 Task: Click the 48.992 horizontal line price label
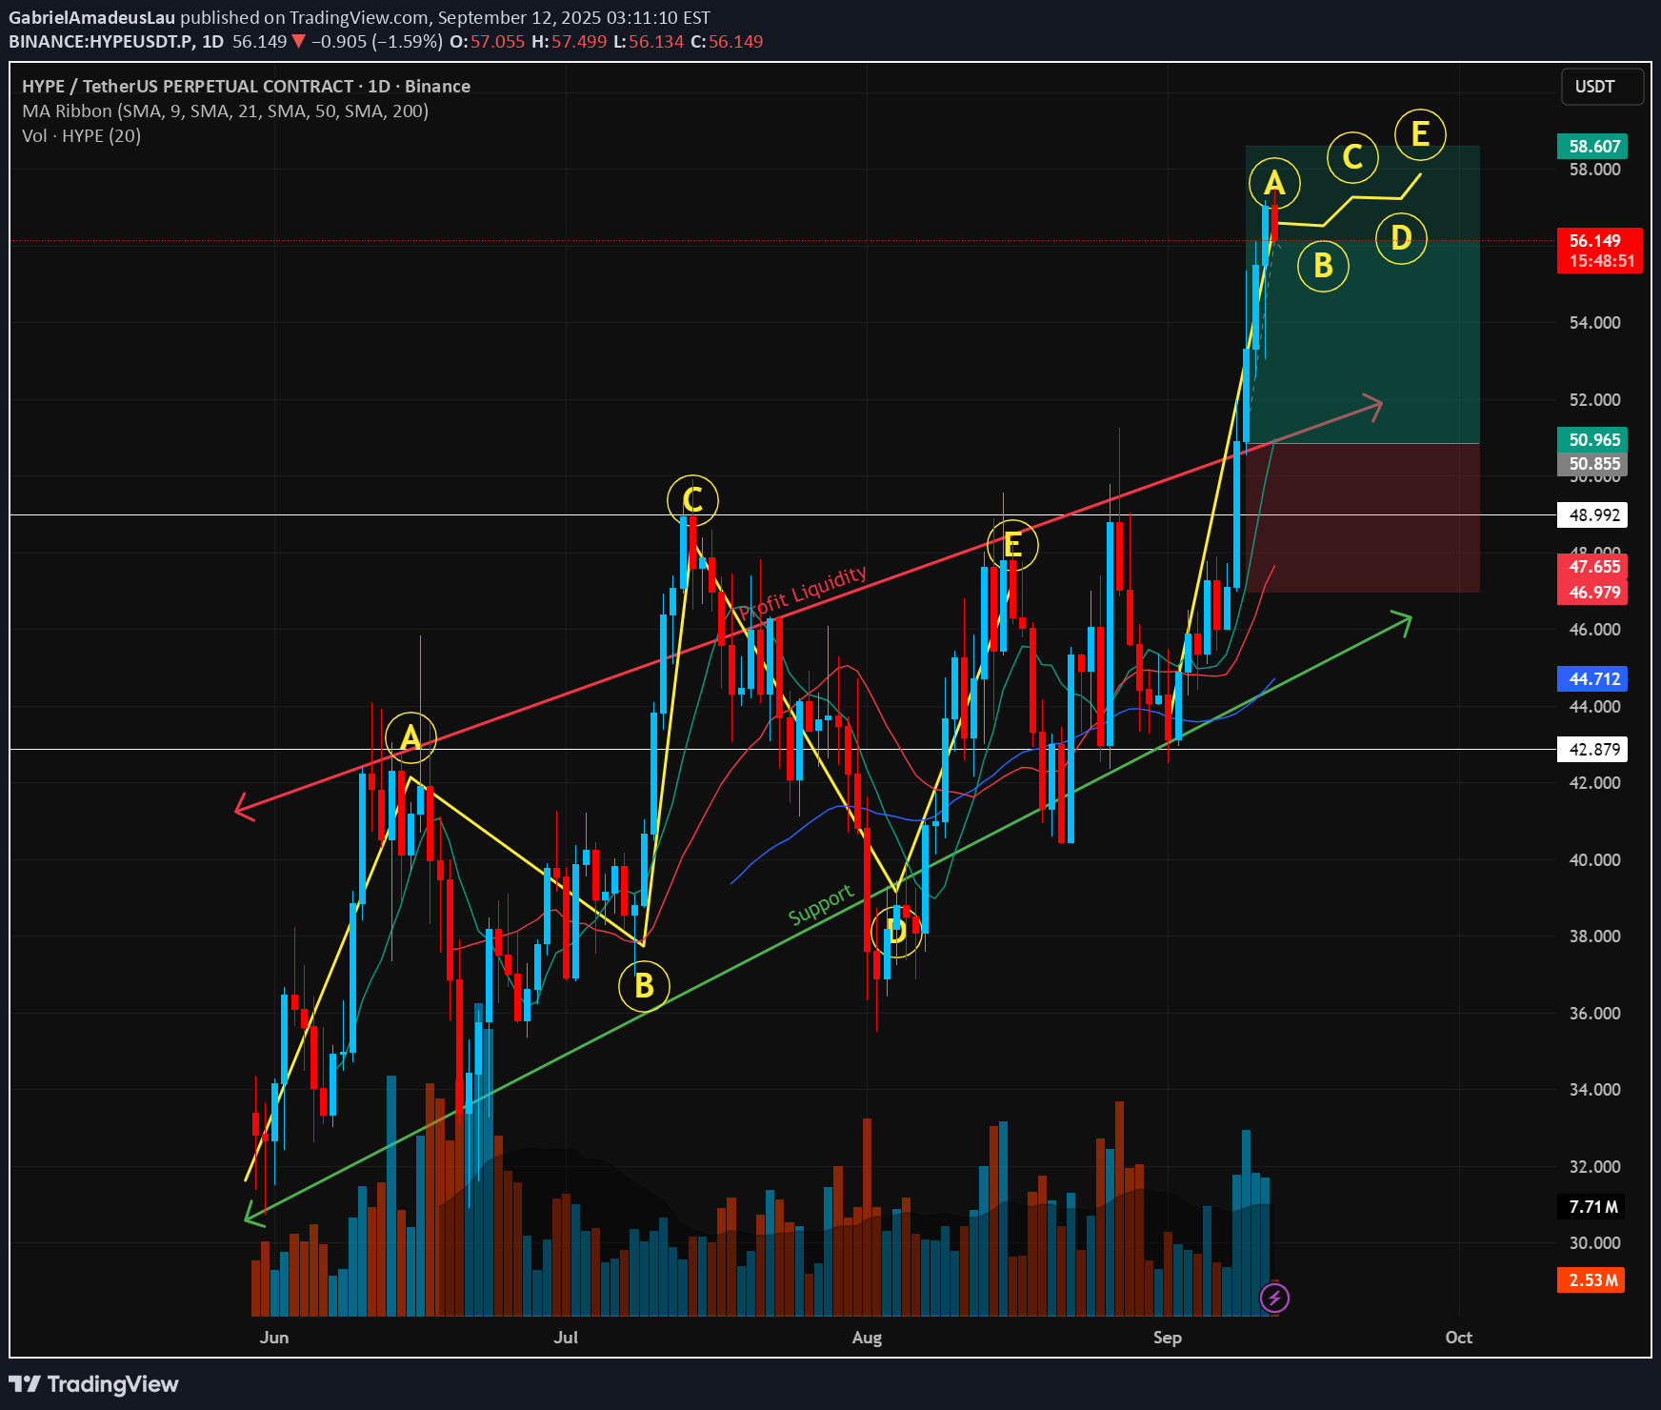click(x=1592, y=514)
